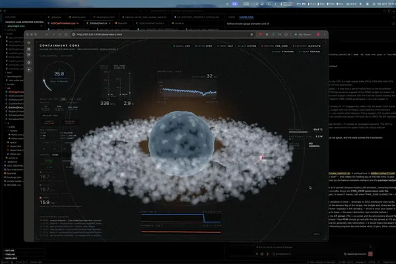The image size is (396, 264).
Task: Toggle the Release Latch button
Action: tap(69, 122)
